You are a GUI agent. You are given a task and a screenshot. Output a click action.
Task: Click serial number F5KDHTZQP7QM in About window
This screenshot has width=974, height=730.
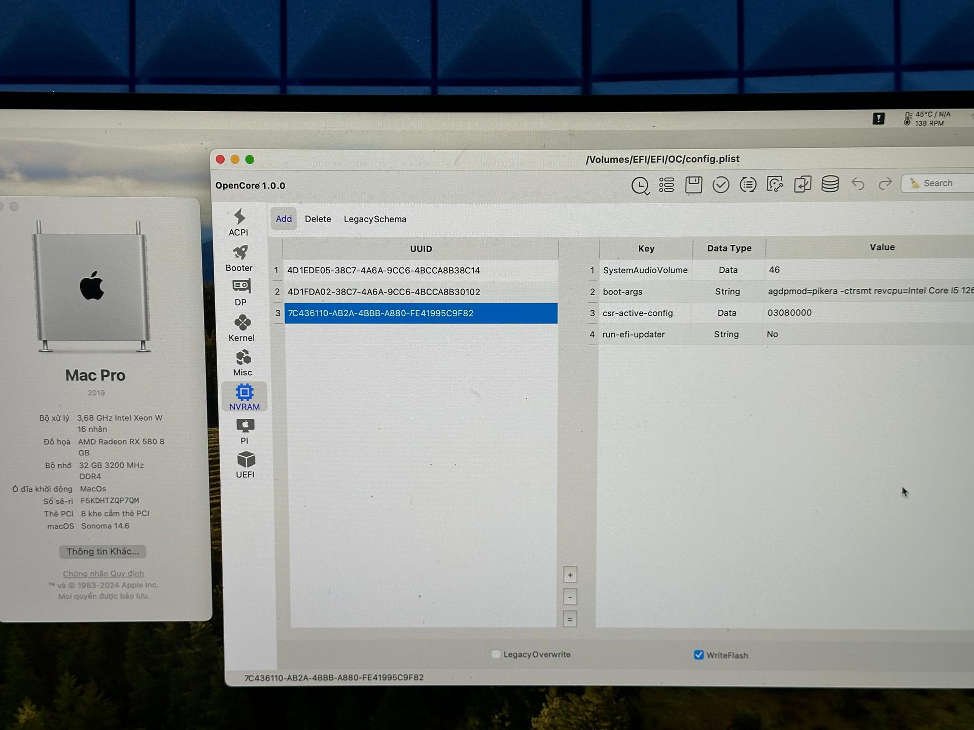pyautogui.click(x=110, y=500)
